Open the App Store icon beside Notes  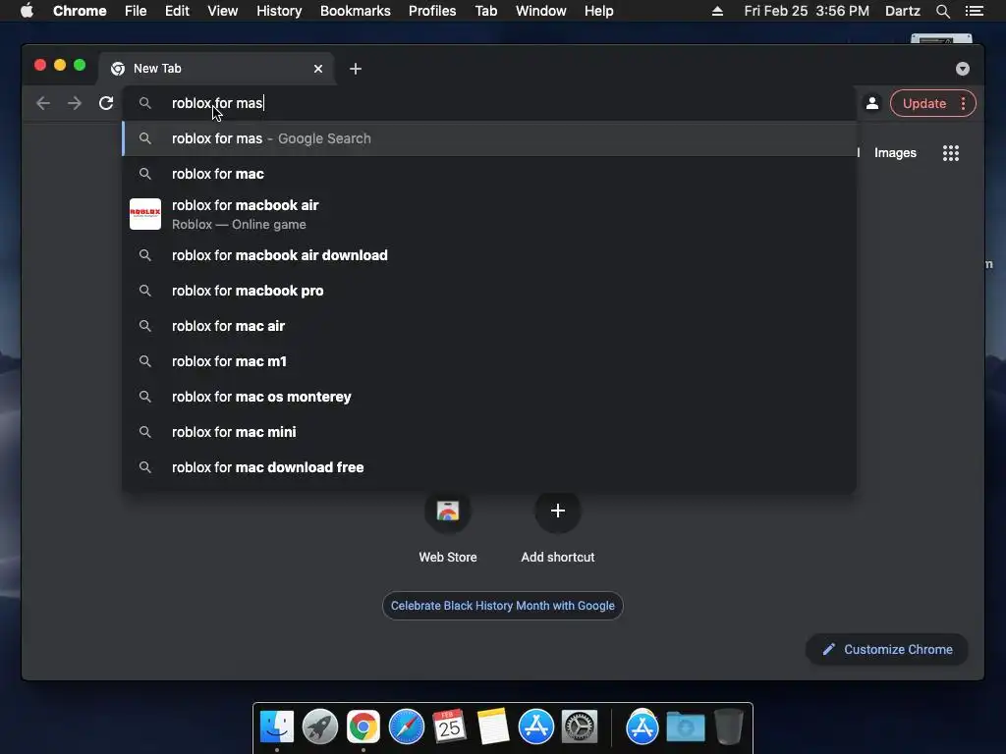pyautogui.click(x=536, y=727)
